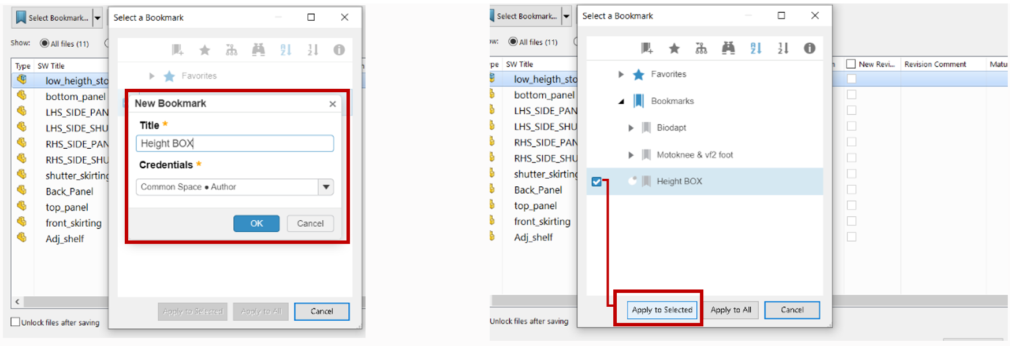The image size is (1010, 346).
Task: Click the part icon beside bottom_panel in left list
Action: (x=22, y=95)
